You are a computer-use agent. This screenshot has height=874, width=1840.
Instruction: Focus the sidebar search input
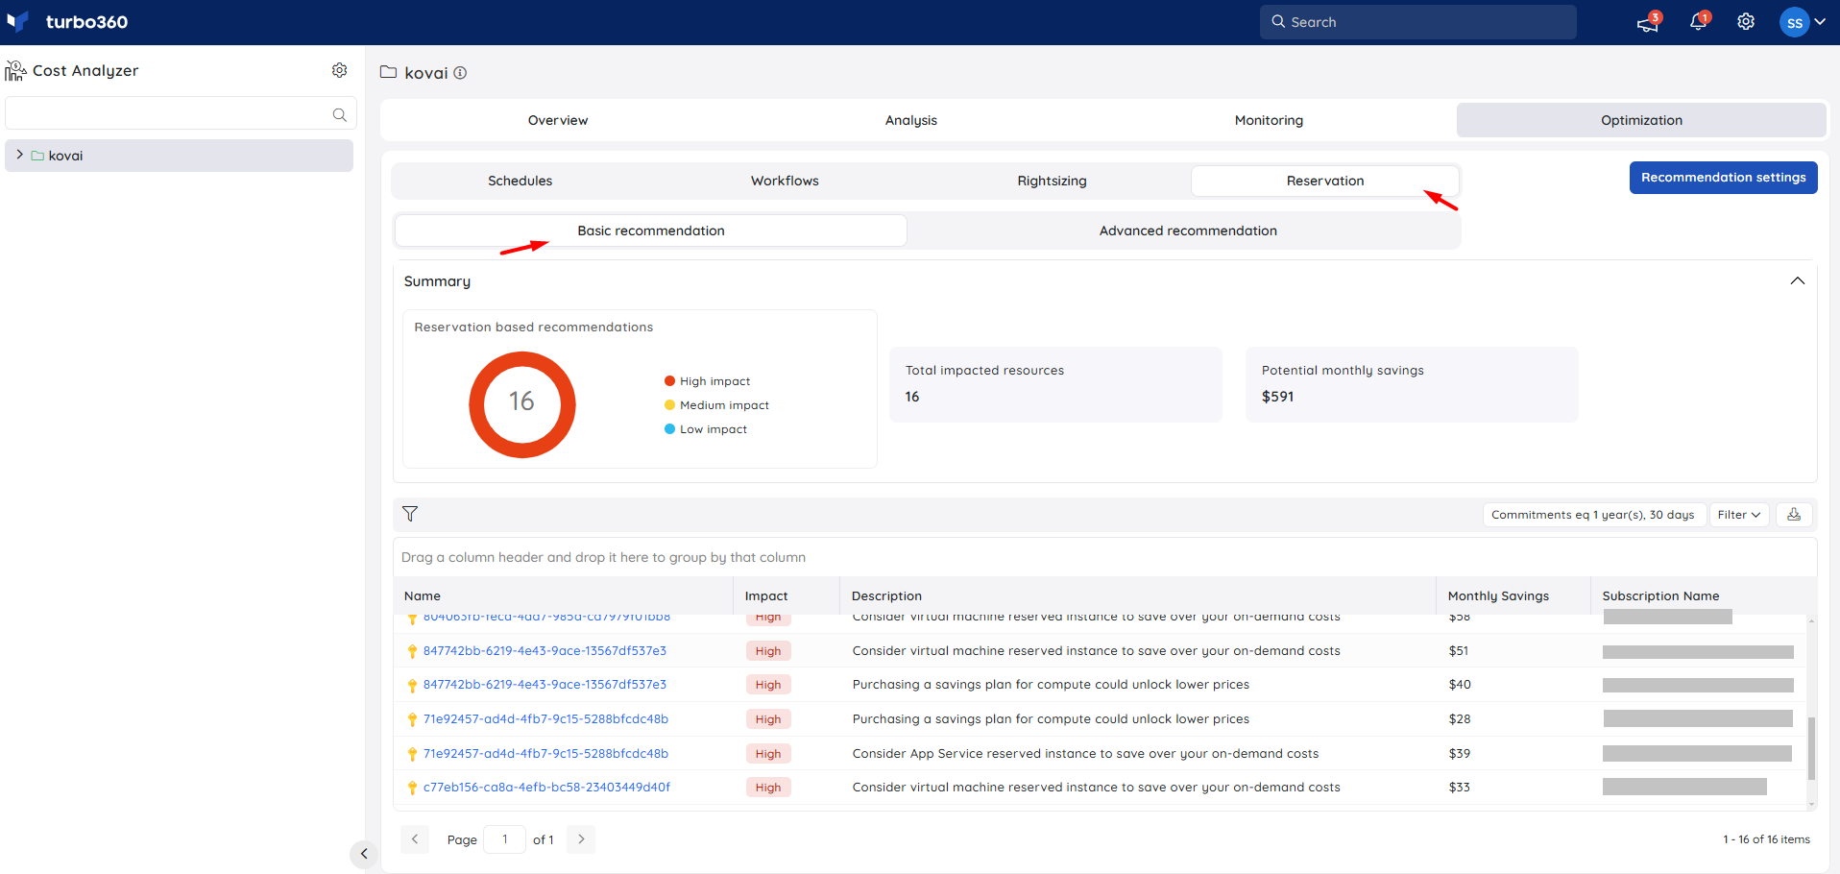pyautogui.click(x=181, y=113)
